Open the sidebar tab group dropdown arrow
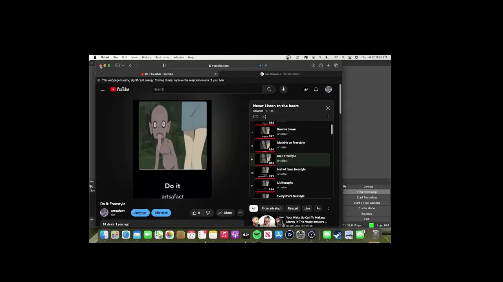The image size is (503, 282). [x=123, y=65]
